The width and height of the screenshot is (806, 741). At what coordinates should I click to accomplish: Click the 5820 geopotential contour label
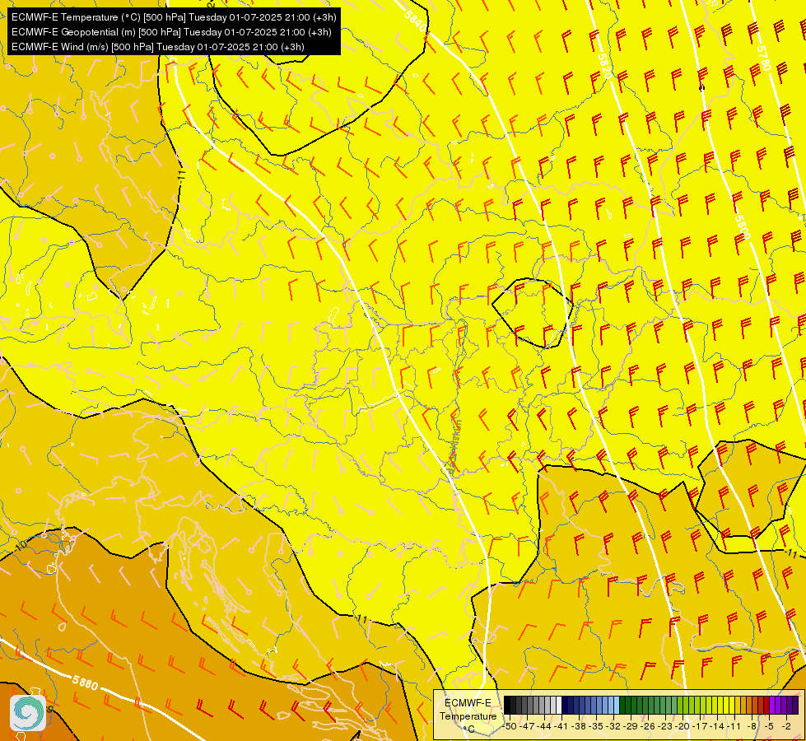605,67
